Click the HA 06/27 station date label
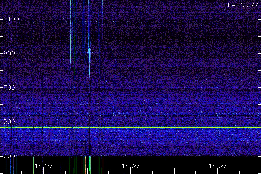Screen dimensions: 261x174 (x=243, y=5)
